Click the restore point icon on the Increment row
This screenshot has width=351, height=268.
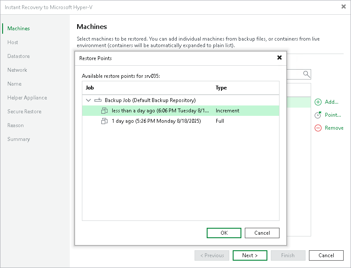click(104, 111)
